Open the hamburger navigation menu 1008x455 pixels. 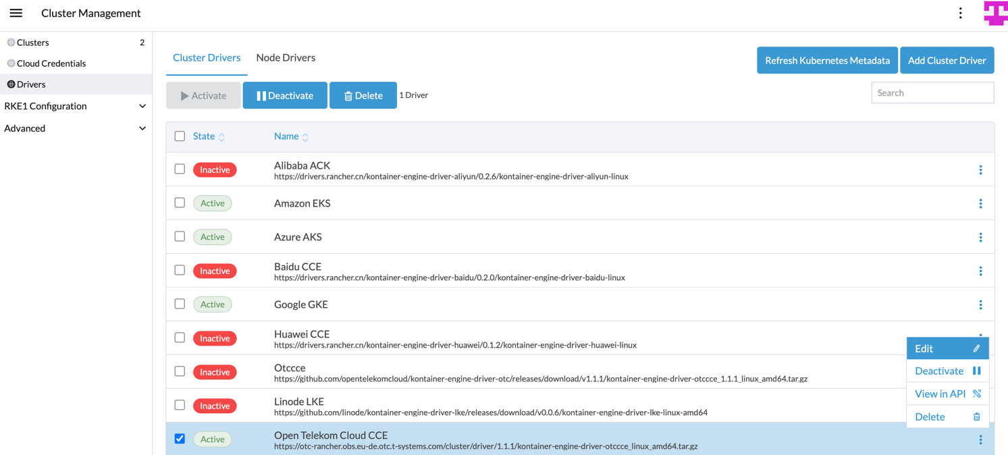16,13
